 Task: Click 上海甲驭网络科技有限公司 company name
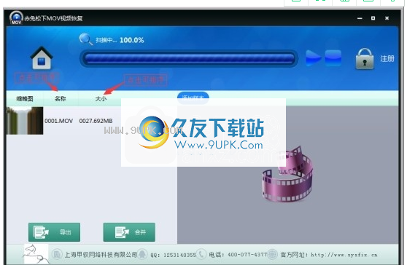point(101,255)
